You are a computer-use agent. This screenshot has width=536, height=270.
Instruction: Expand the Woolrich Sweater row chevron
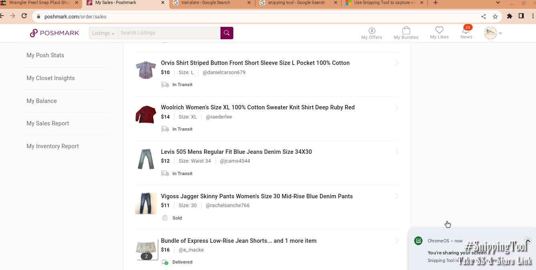[396, 108]
